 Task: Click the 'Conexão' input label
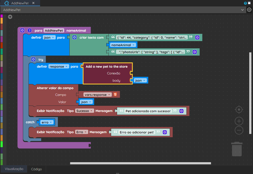pyautogui.click(x=114, y=73)
